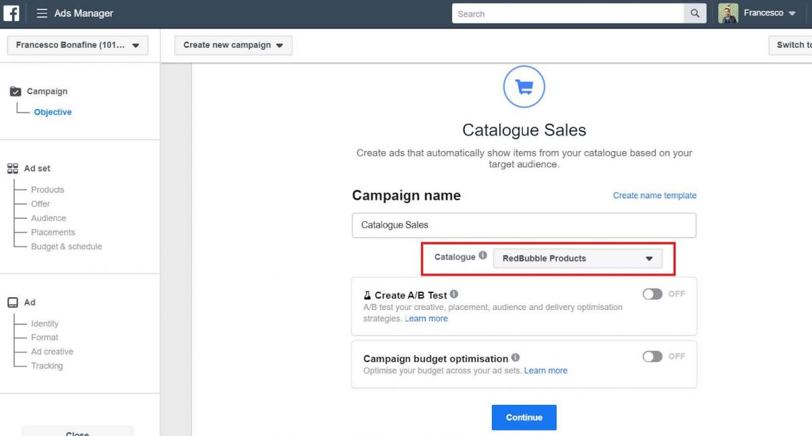Expand the Create new campaign dropdown

tap(233, 45)
